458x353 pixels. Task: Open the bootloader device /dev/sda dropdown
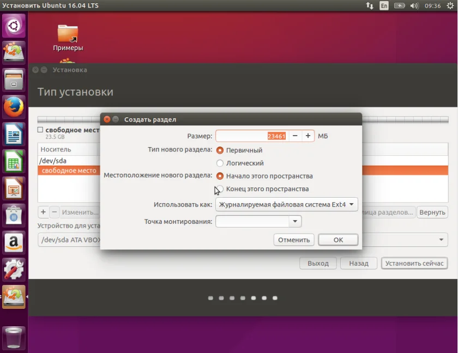coord(243,240)
